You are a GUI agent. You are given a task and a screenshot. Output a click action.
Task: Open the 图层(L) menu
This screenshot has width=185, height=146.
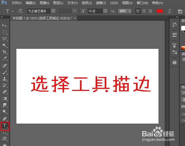(58, 3)
